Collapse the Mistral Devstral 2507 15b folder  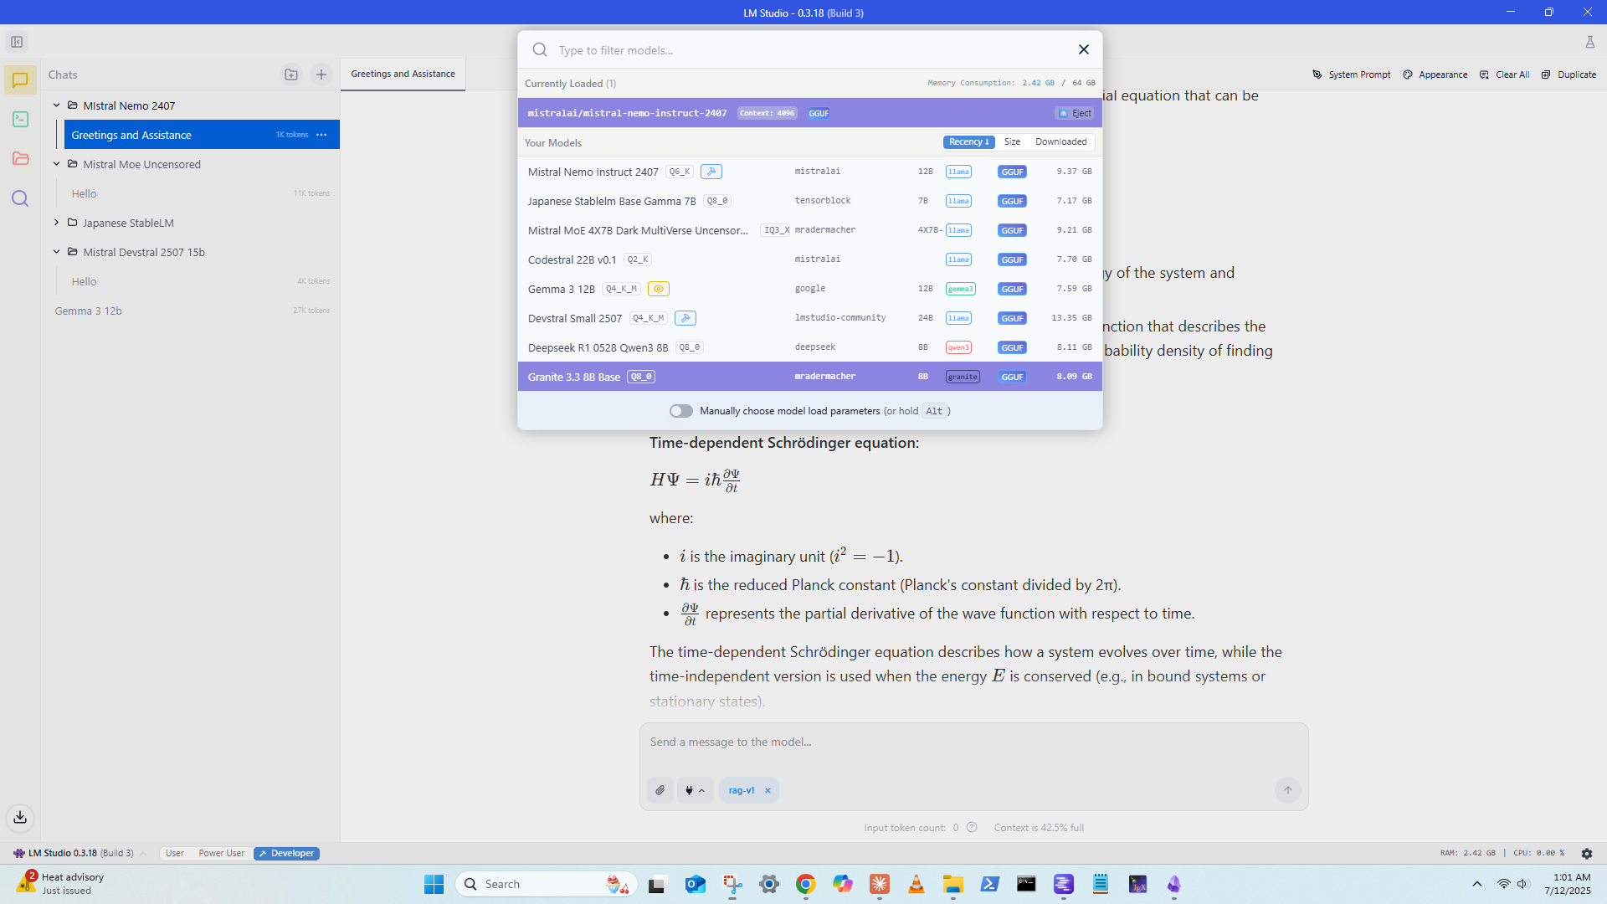coord(57,252)
